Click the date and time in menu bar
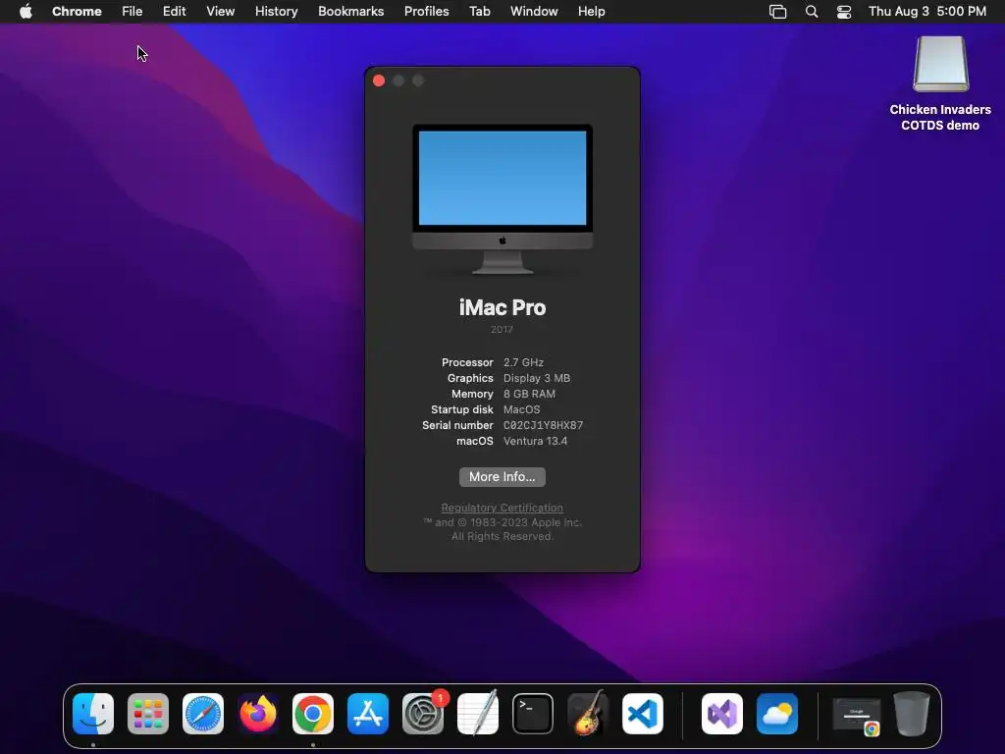 (x=927, y=11)
